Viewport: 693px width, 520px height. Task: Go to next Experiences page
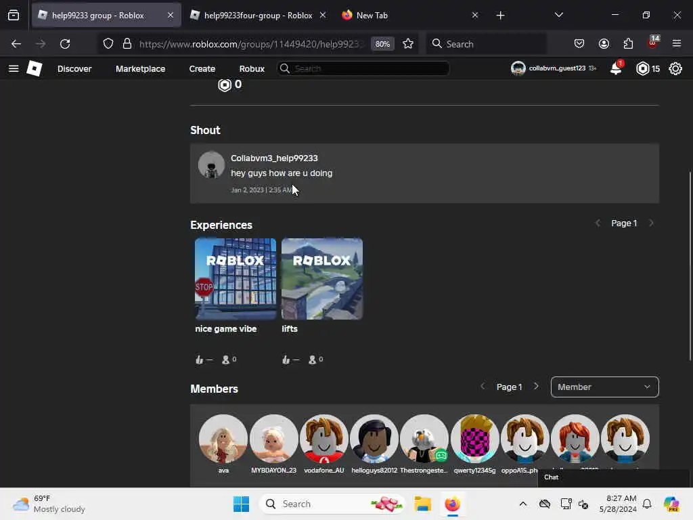click(x=651, y=223)
